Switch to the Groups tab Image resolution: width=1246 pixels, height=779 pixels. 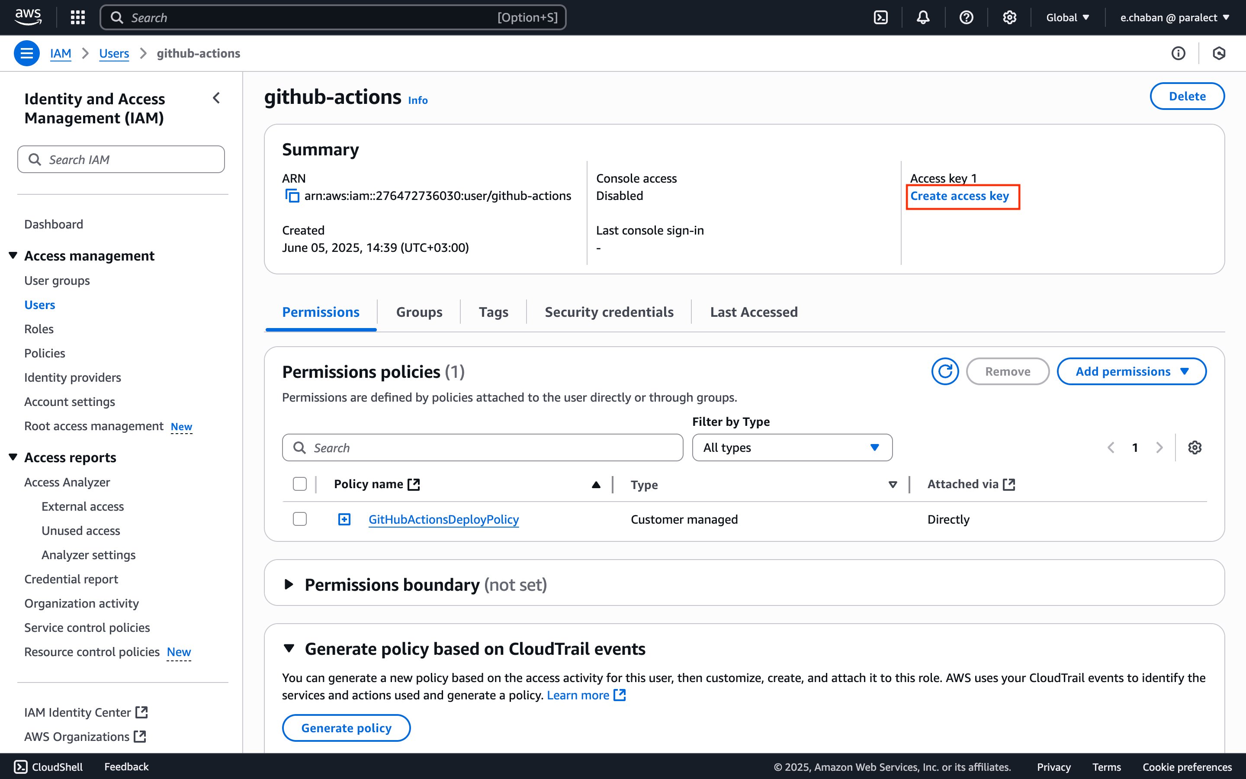pos(419,312)
